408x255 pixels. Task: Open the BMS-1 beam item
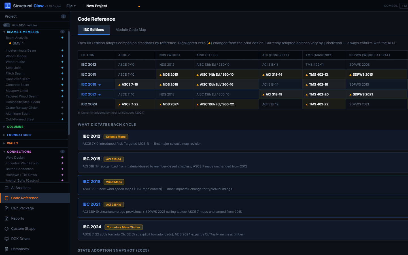pos(18,43)
